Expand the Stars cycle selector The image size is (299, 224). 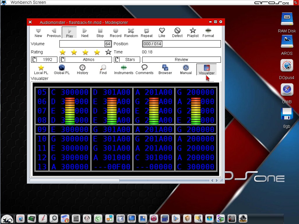click(127, 60)
